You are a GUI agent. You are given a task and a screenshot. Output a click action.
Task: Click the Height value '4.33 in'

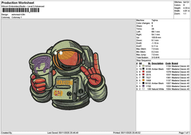[186, 8]
